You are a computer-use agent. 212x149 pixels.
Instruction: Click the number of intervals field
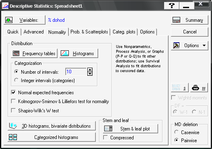[76, 72]
